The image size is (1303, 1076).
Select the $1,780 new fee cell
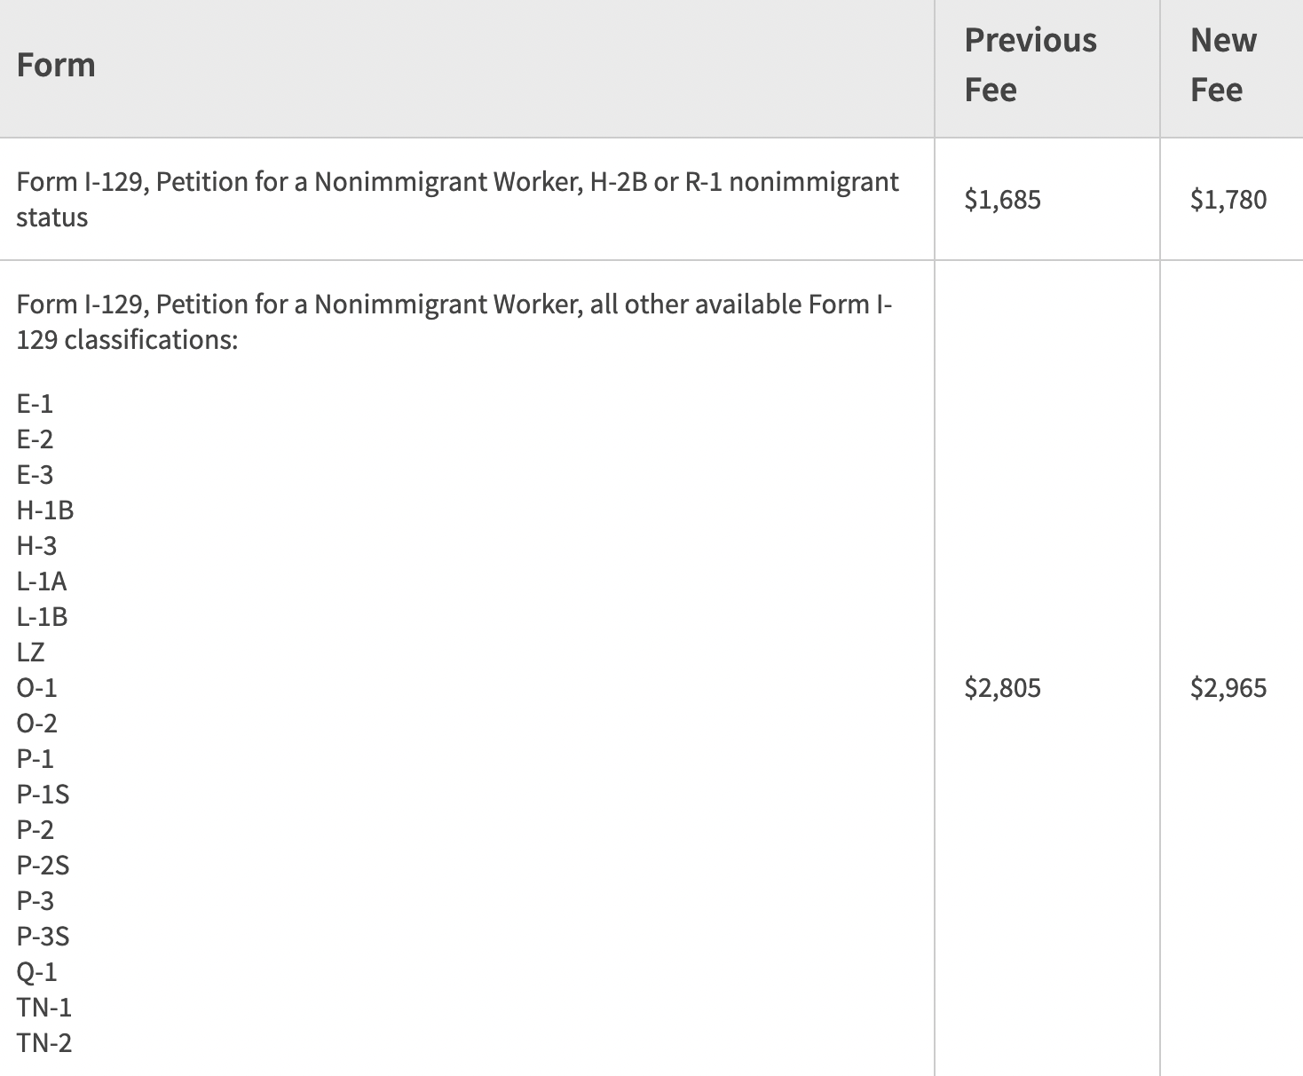[1228, 200]
